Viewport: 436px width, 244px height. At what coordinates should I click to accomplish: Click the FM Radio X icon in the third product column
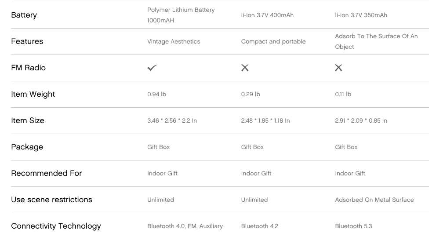tap(338, 68)
